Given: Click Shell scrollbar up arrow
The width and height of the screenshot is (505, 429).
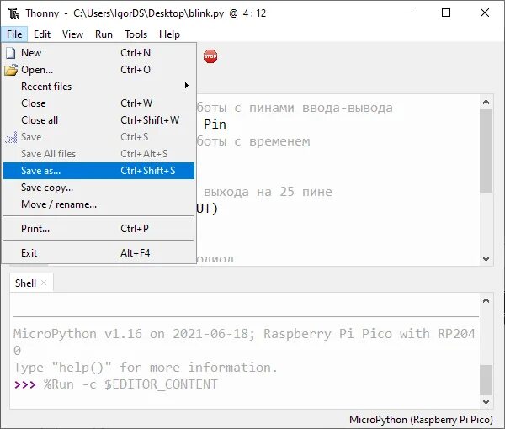Looking at the screenshot, I should tap(486, 300).
